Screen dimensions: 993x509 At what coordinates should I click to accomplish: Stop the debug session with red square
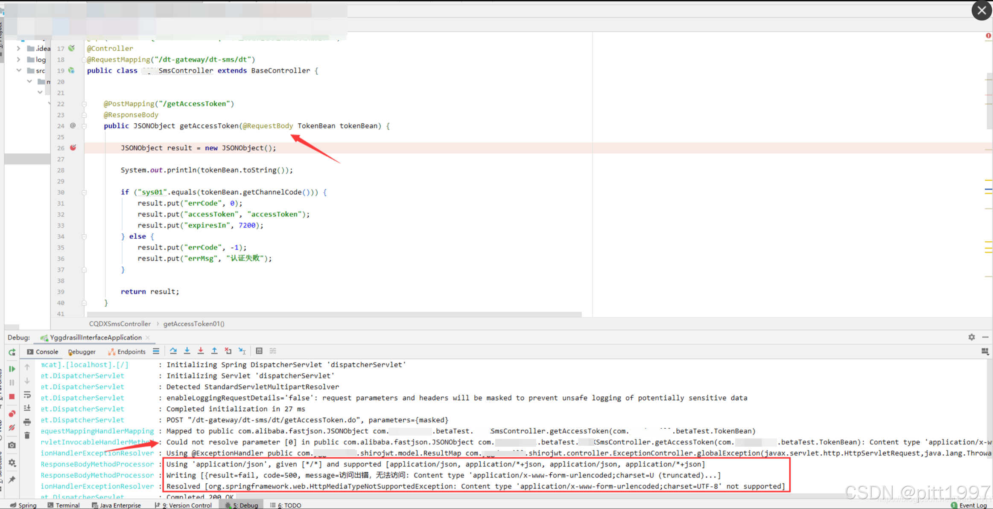pos(12,397)
